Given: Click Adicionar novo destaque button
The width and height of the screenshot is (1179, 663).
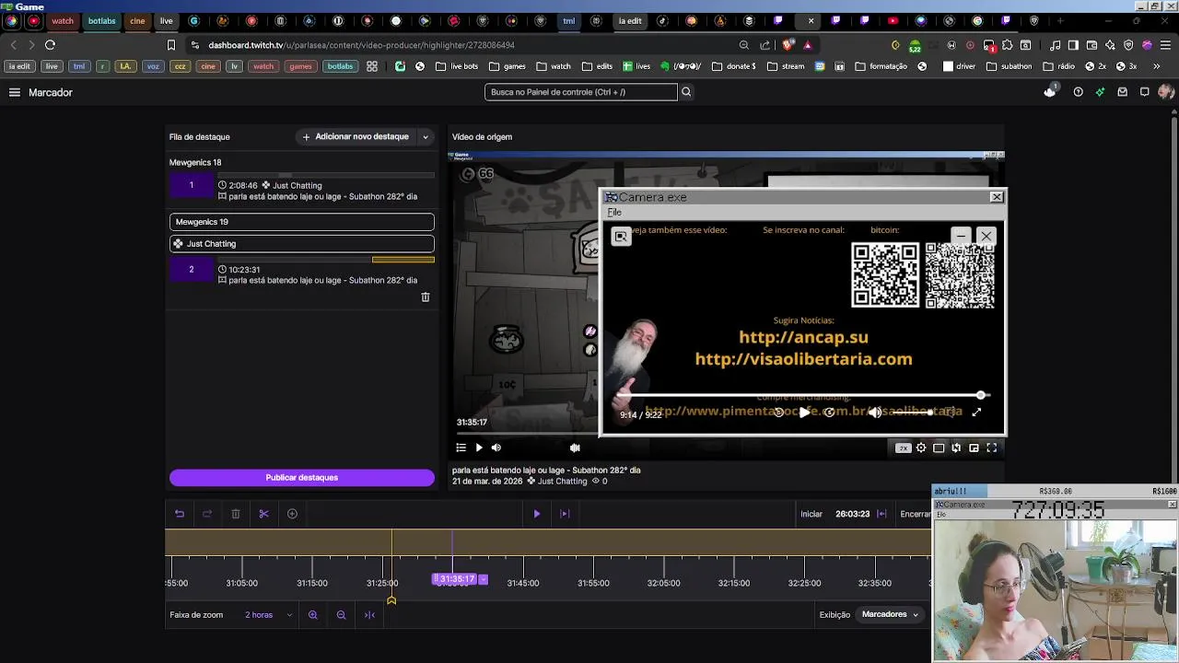Looking at the screenshot, I should [x=356, y=137].
